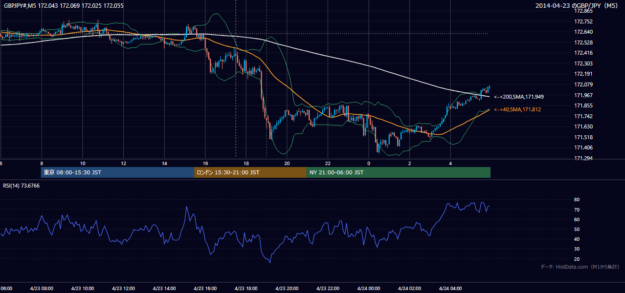Click the RSI scale value 20
Viewport: 625px width, 293px height.
click(x=577, y=259)
